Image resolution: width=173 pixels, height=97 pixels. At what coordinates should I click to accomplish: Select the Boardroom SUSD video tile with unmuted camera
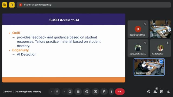point(160,29)
